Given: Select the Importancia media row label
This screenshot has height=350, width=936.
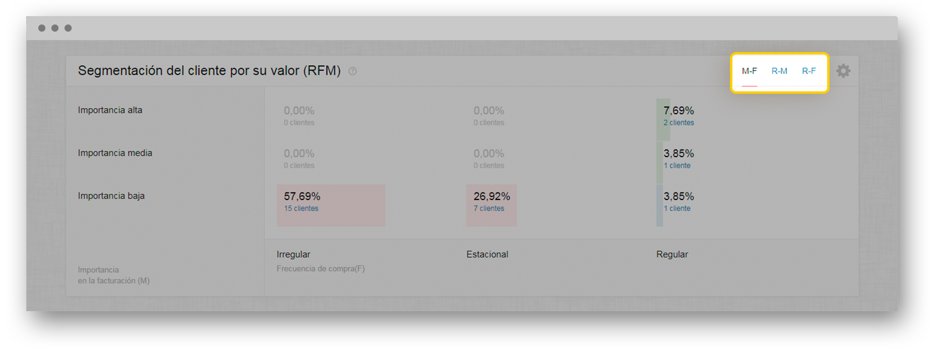Looking at the screenshot, I should point(115,153).
